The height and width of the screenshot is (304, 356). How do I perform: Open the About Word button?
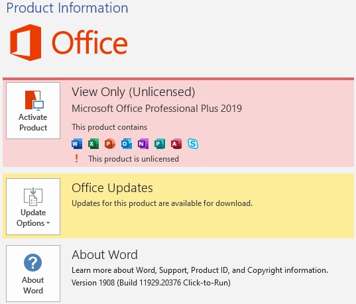coord(33,274)
